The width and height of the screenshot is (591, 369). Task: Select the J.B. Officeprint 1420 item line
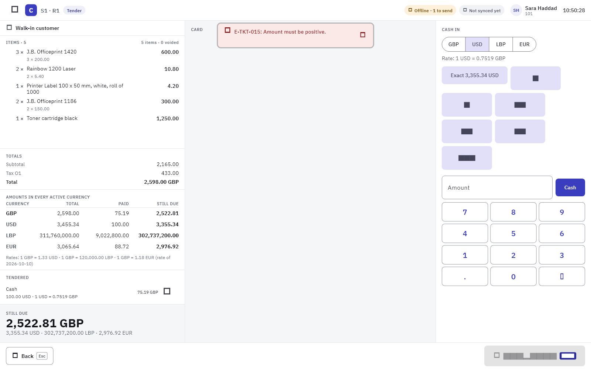[92, 55]
